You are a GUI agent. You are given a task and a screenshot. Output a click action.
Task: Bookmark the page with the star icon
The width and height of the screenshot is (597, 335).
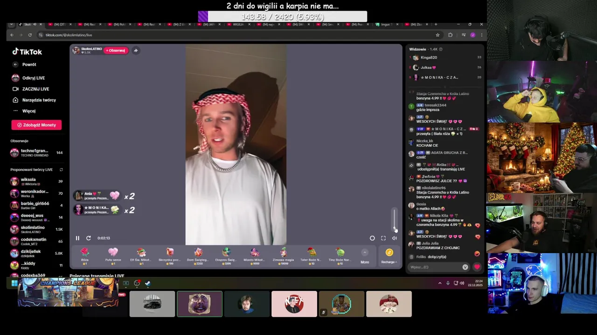coord(437,35)
